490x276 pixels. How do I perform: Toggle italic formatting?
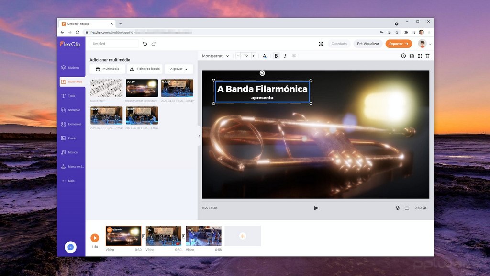point(285,56)
